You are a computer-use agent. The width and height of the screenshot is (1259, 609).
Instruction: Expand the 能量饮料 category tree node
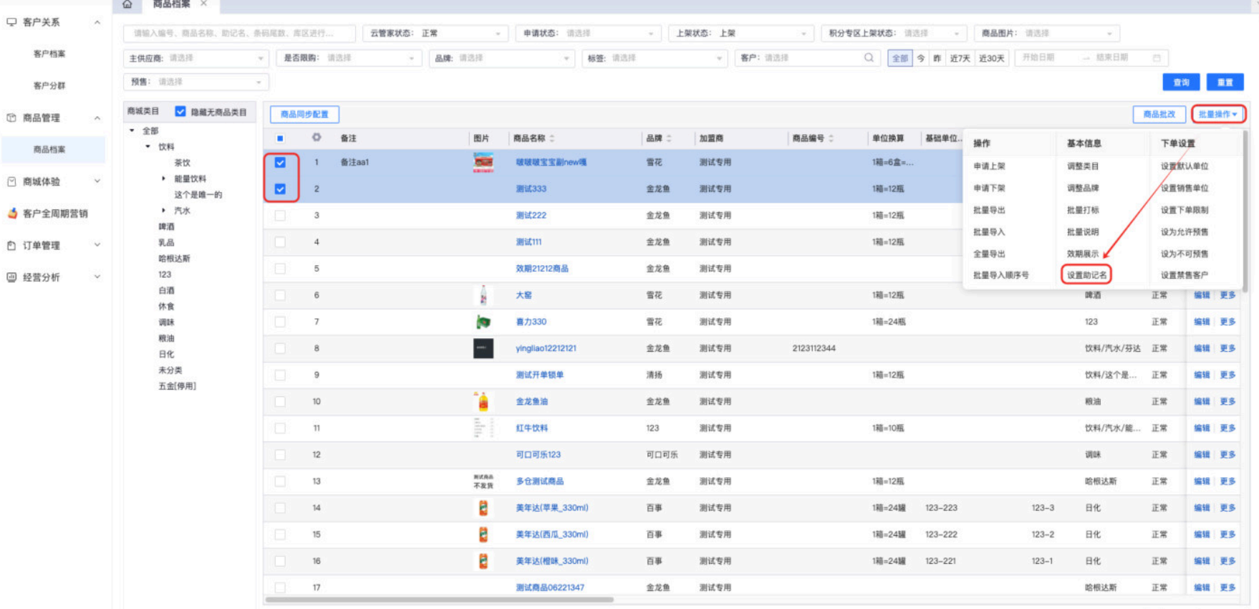163,179
